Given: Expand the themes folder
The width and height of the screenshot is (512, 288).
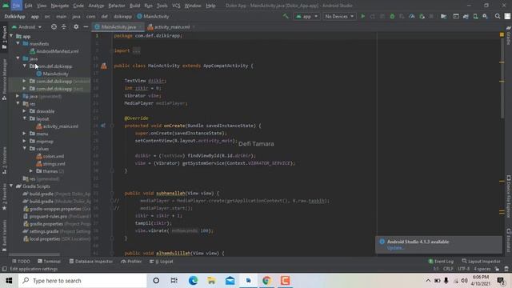Looking at the screenshot, I should click(31, 171).
